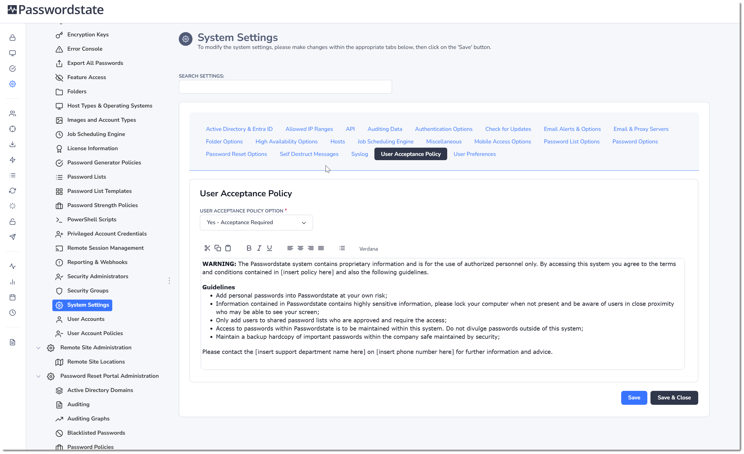Switch to the Miscellaneous tab
The image size is (744, 454).
(x=444, y=142)
